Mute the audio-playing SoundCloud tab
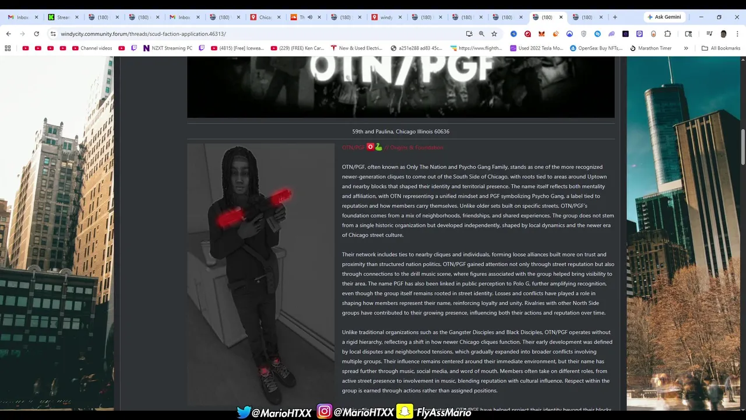 (309, 17)
